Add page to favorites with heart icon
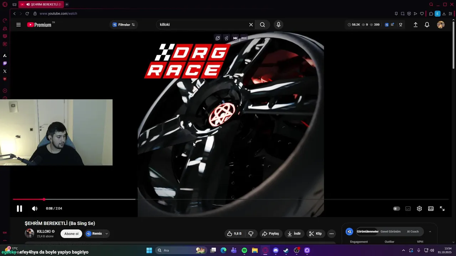This screenshot has height=256, width=456. (422, 14)
